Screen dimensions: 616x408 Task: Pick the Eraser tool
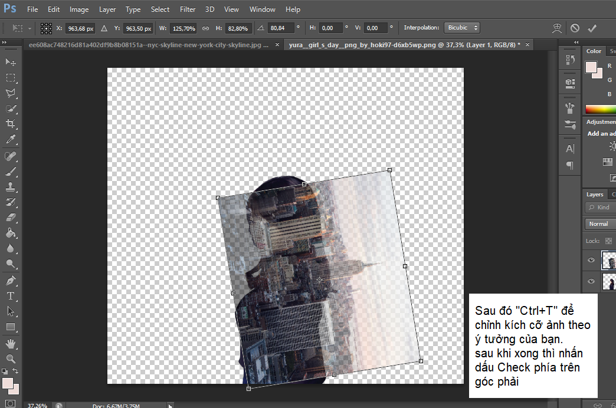click(11, 218)
